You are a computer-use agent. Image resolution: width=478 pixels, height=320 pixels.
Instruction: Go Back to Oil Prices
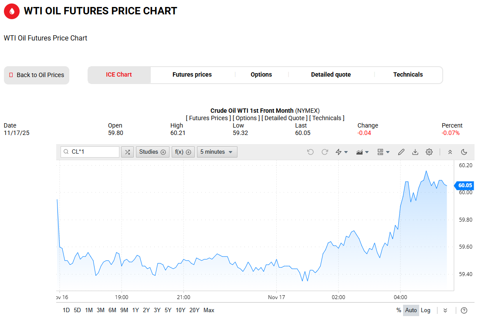coord(37,75)
